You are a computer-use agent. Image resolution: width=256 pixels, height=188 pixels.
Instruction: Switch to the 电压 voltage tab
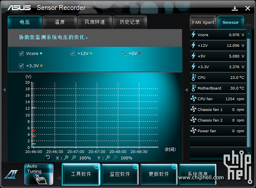(25, 22)
